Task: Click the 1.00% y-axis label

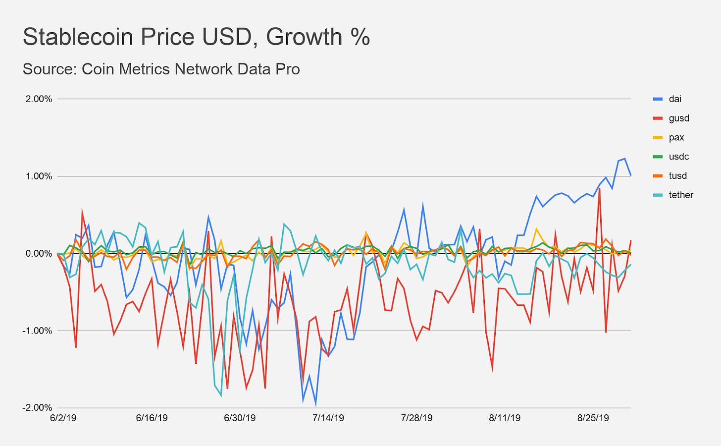Action: click(39, 176)
